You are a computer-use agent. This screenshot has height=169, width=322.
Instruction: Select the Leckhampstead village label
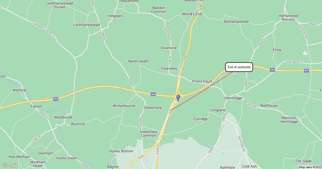tap(87, 25)
